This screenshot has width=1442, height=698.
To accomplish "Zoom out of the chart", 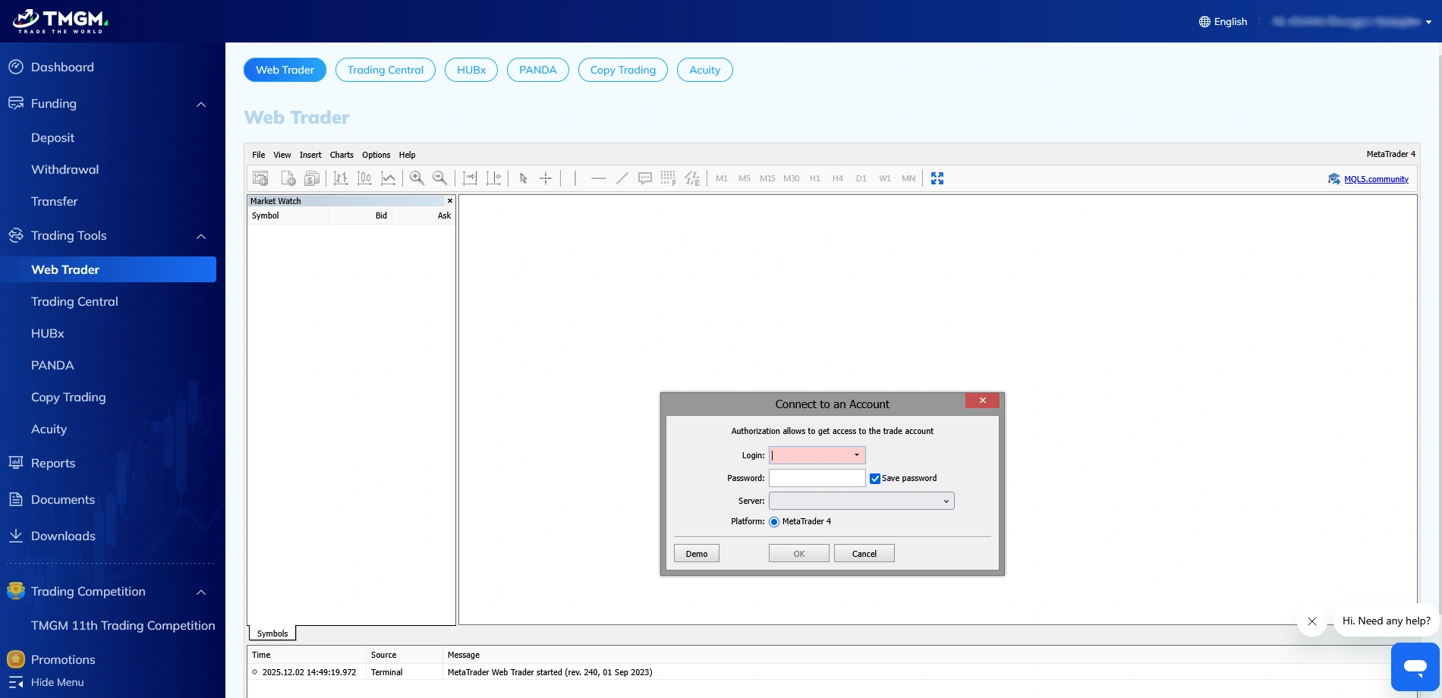I will coord(439,178).
